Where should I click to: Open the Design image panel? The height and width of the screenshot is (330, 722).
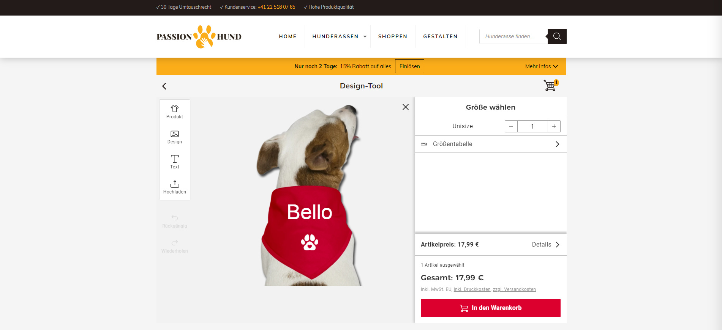[x=174, y=137]
